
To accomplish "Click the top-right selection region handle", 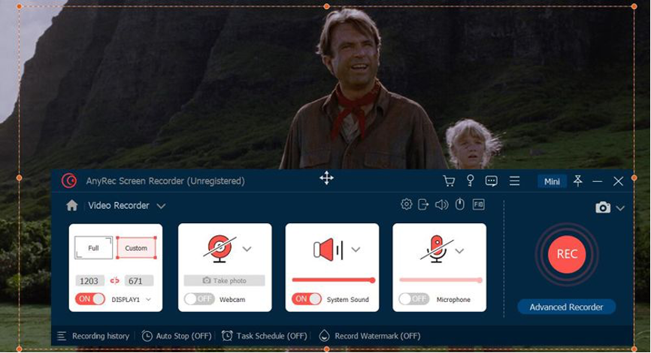I will (x=634, y=6).
